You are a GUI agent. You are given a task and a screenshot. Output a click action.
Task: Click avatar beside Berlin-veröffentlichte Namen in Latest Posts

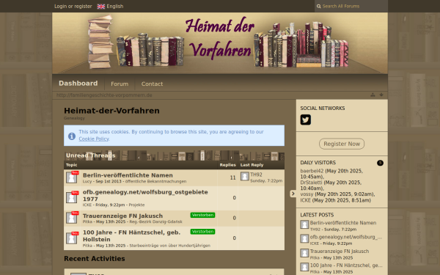pos(304,224)
